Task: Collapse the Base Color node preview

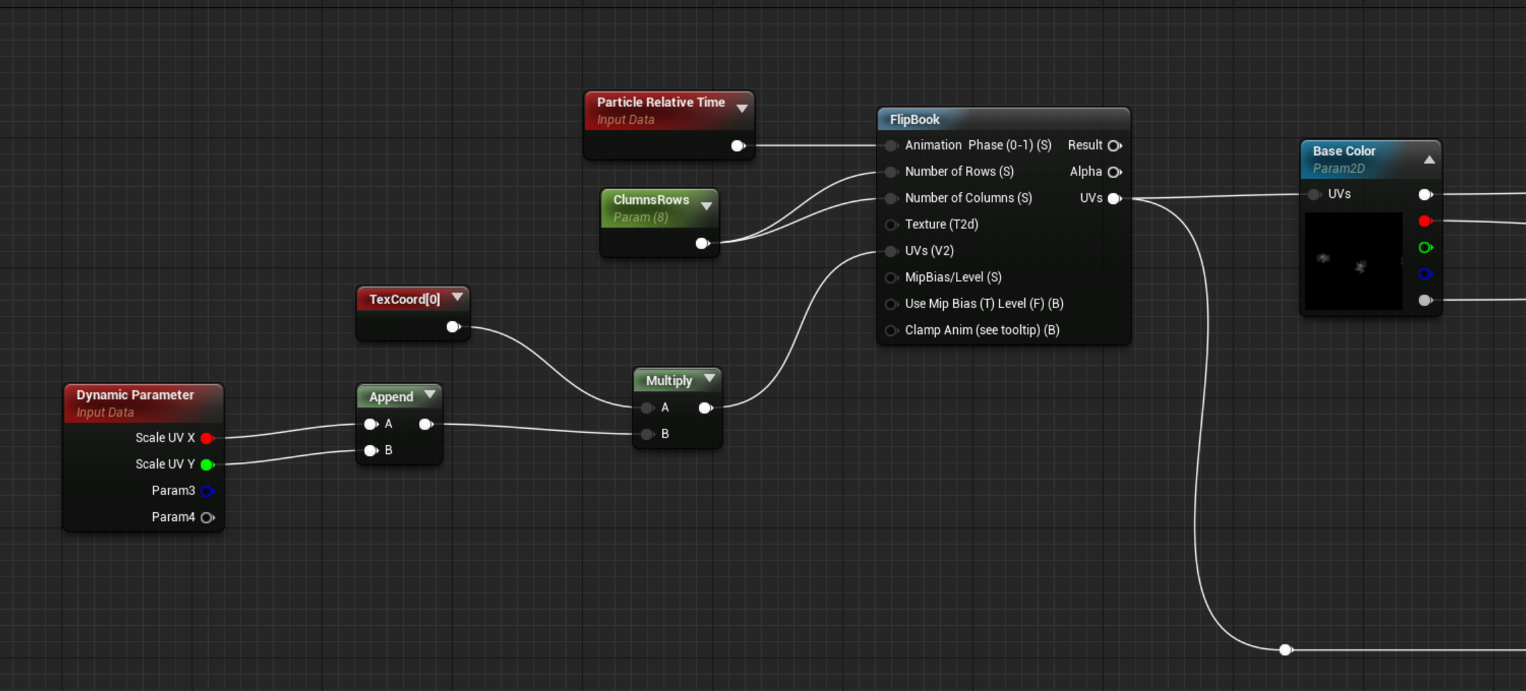Action: point(1429,160)
